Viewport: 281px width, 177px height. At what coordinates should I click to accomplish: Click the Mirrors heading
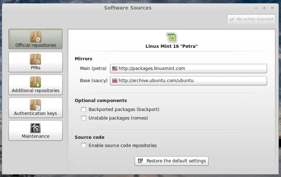pyautogui.click(x=84, y=59)
